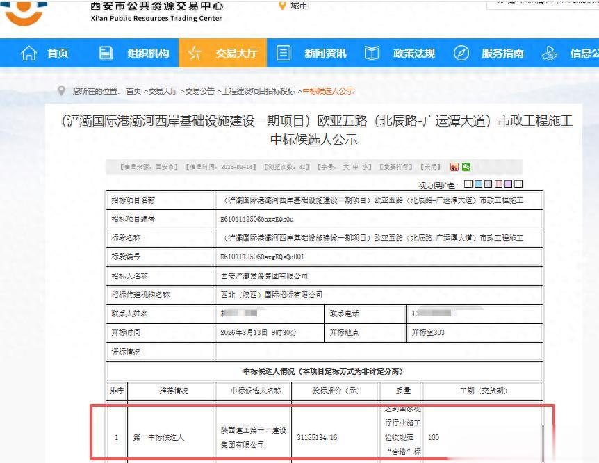Click section number E61011135060axgEQsQu001
The width and height of the screenshot is (599, 463).
point(263,257)
